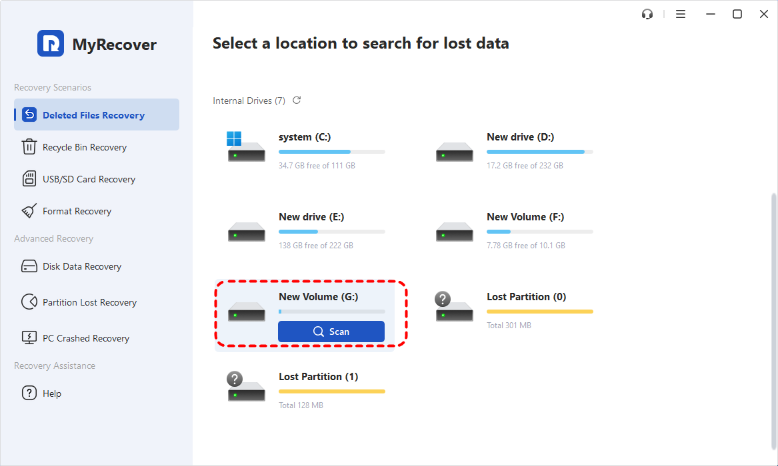Choose Partition Lost Recovery
The width and height of the screenshot is (778, 466).
click(89, 302)
